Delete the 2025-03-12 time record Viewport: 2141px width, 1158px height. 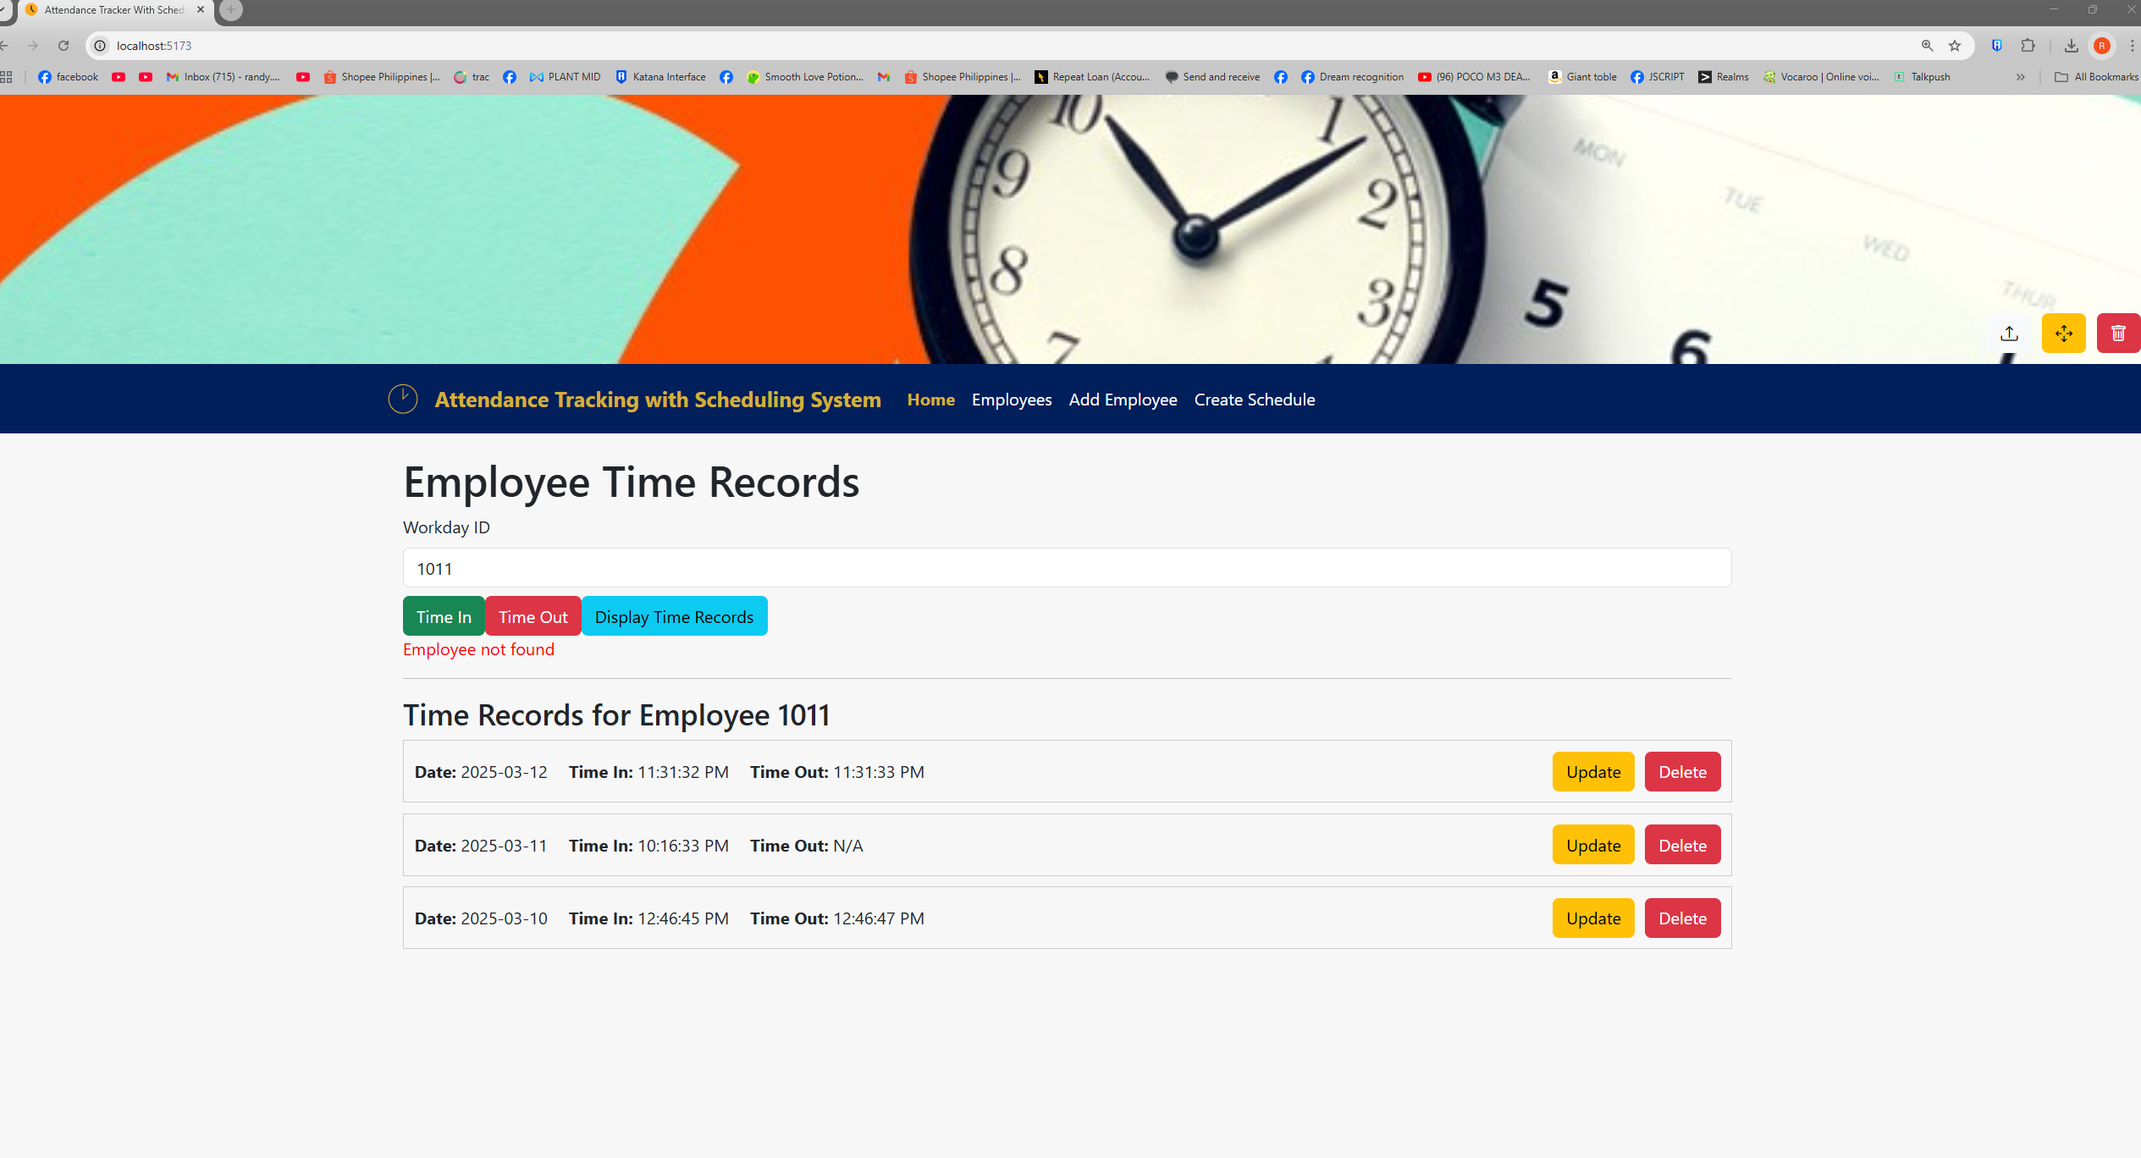coord(1682,772)
